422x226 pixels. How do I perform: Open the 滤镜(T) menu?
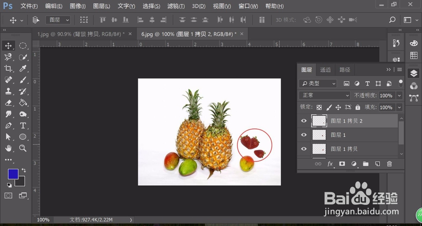176,6
